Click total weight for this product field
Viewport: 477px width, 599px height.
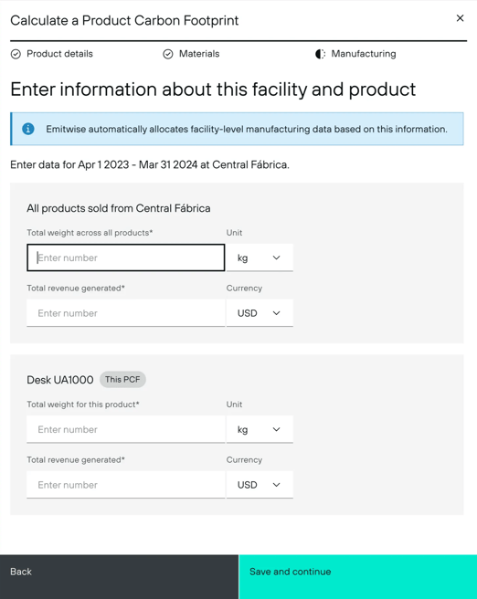point(126,429)
